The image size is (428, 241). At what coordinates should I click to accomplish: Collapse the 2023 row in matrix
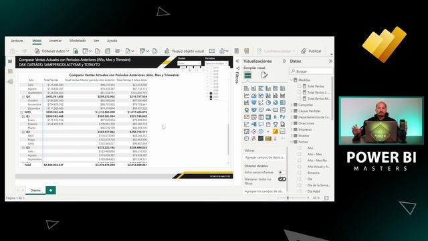(21, 112)
